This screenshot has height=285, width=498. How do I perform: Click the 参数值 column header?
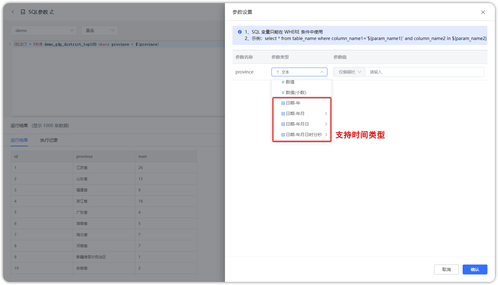[340, 57]
